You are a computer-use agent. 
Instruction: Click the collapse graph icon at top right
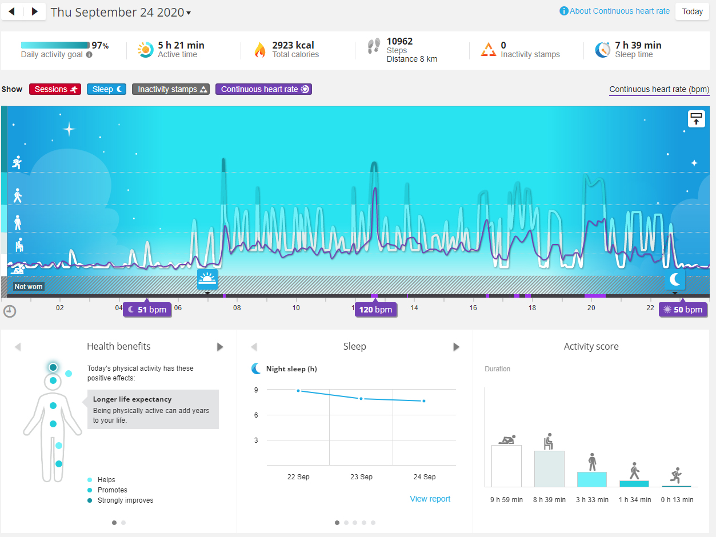[x=696, y=119]
